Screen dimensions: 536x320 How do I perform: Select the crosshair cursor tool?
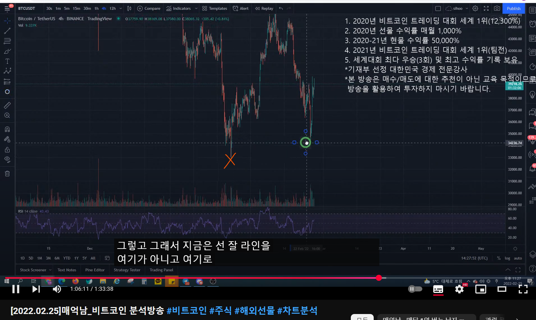7,21
